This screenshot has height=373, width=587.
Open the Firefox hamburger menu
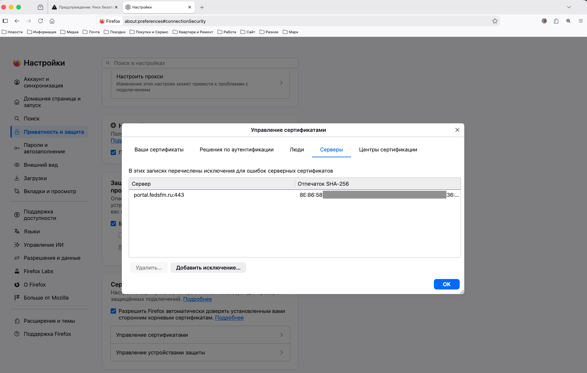coord(581,21)
